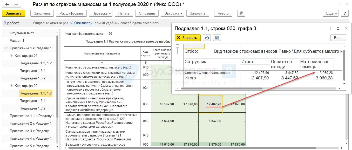This screenshot has height=150, width=352.
Task: Select Раздел 1 in the section tree
Action: click(17, 41)
